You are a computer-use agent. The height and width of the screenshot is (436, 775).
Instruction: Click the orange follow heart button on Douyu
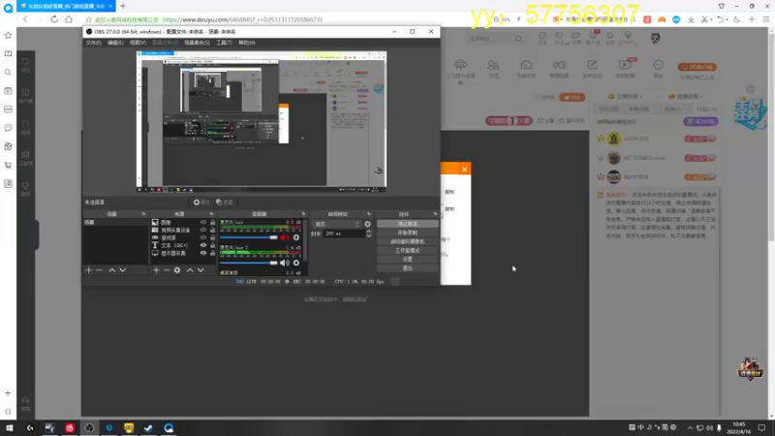(x=572, y=98)
